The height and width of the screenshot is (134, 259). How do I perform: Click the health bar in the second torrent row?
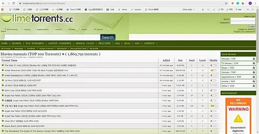(214, 70)
